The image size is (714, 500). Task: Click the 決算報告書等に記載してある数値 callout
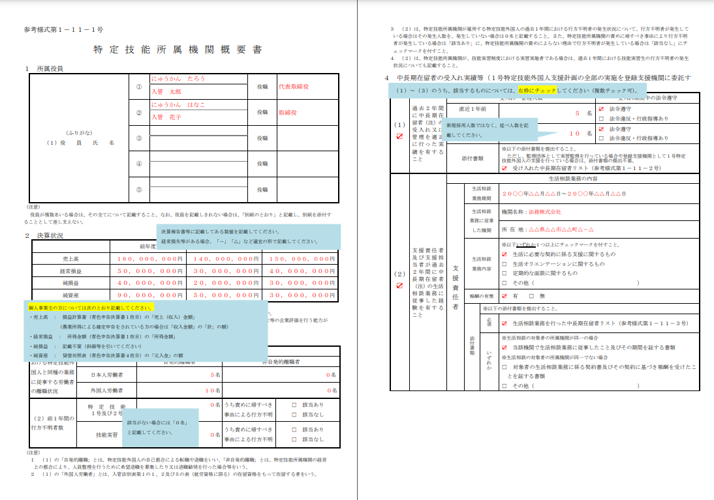pyautogui.click(x=249, y=237)
